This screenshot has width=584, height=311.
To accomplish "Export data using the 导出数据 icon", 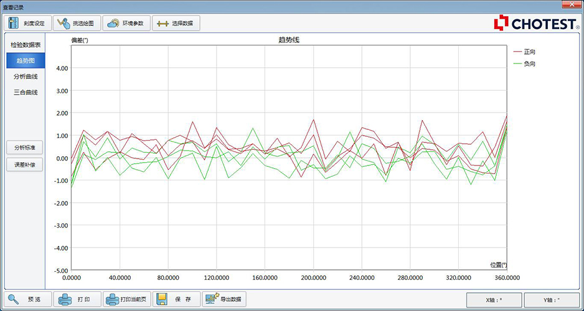I will [x=211, y=299].
